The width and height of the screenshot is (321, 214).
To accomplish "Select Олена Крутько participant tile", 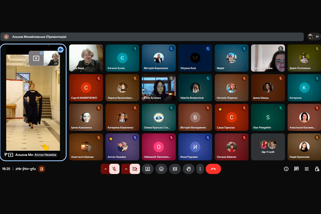I will (x=159, y=117).
